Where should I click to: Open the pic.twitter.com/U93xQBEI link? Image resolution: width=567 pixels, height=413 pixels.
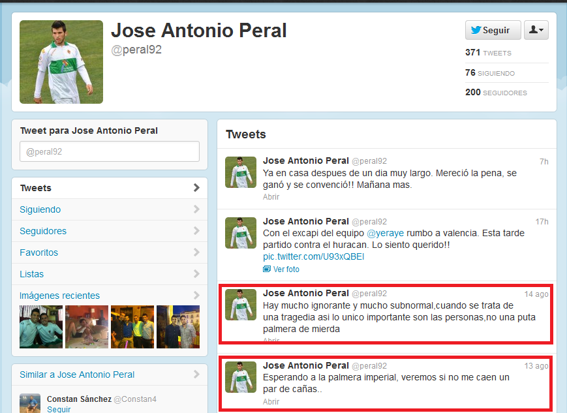point(313,257)
